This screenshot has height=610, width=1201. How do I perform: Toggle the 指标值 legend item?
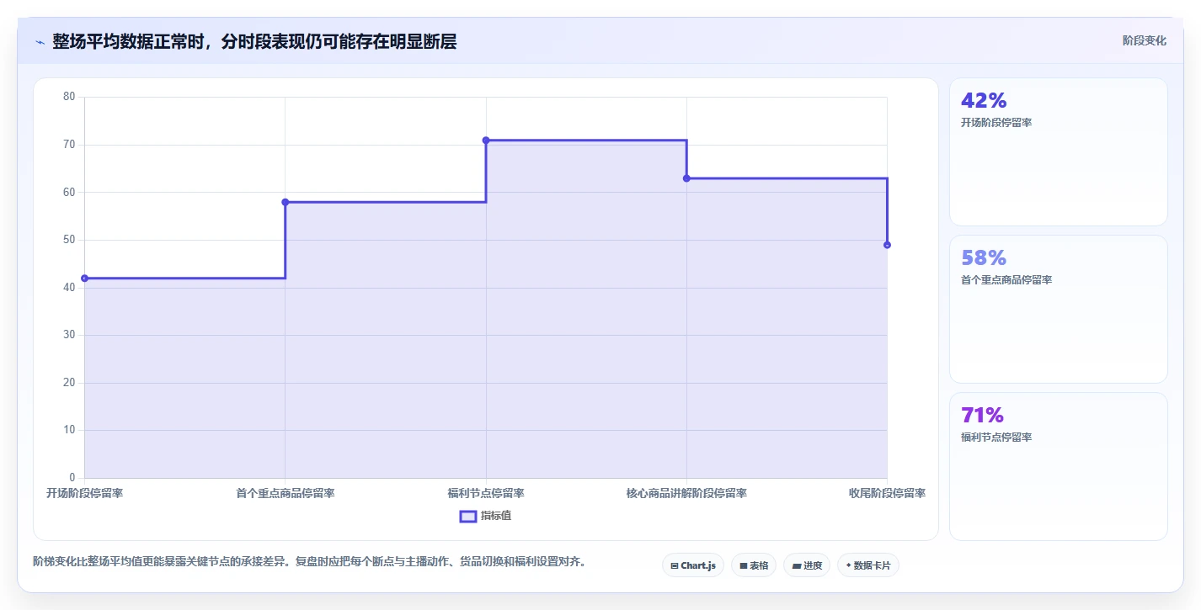[485, 516]
